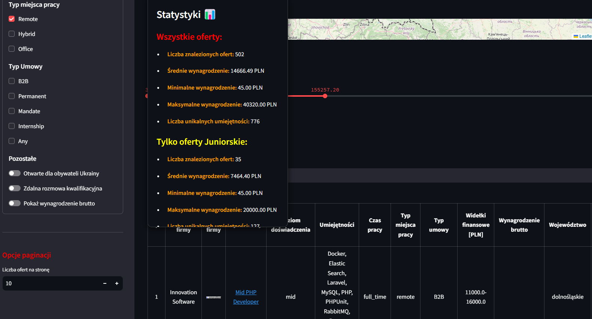Uncheck the Remote workplace checkbox
592x319 pixels.
tap(12, 19)
